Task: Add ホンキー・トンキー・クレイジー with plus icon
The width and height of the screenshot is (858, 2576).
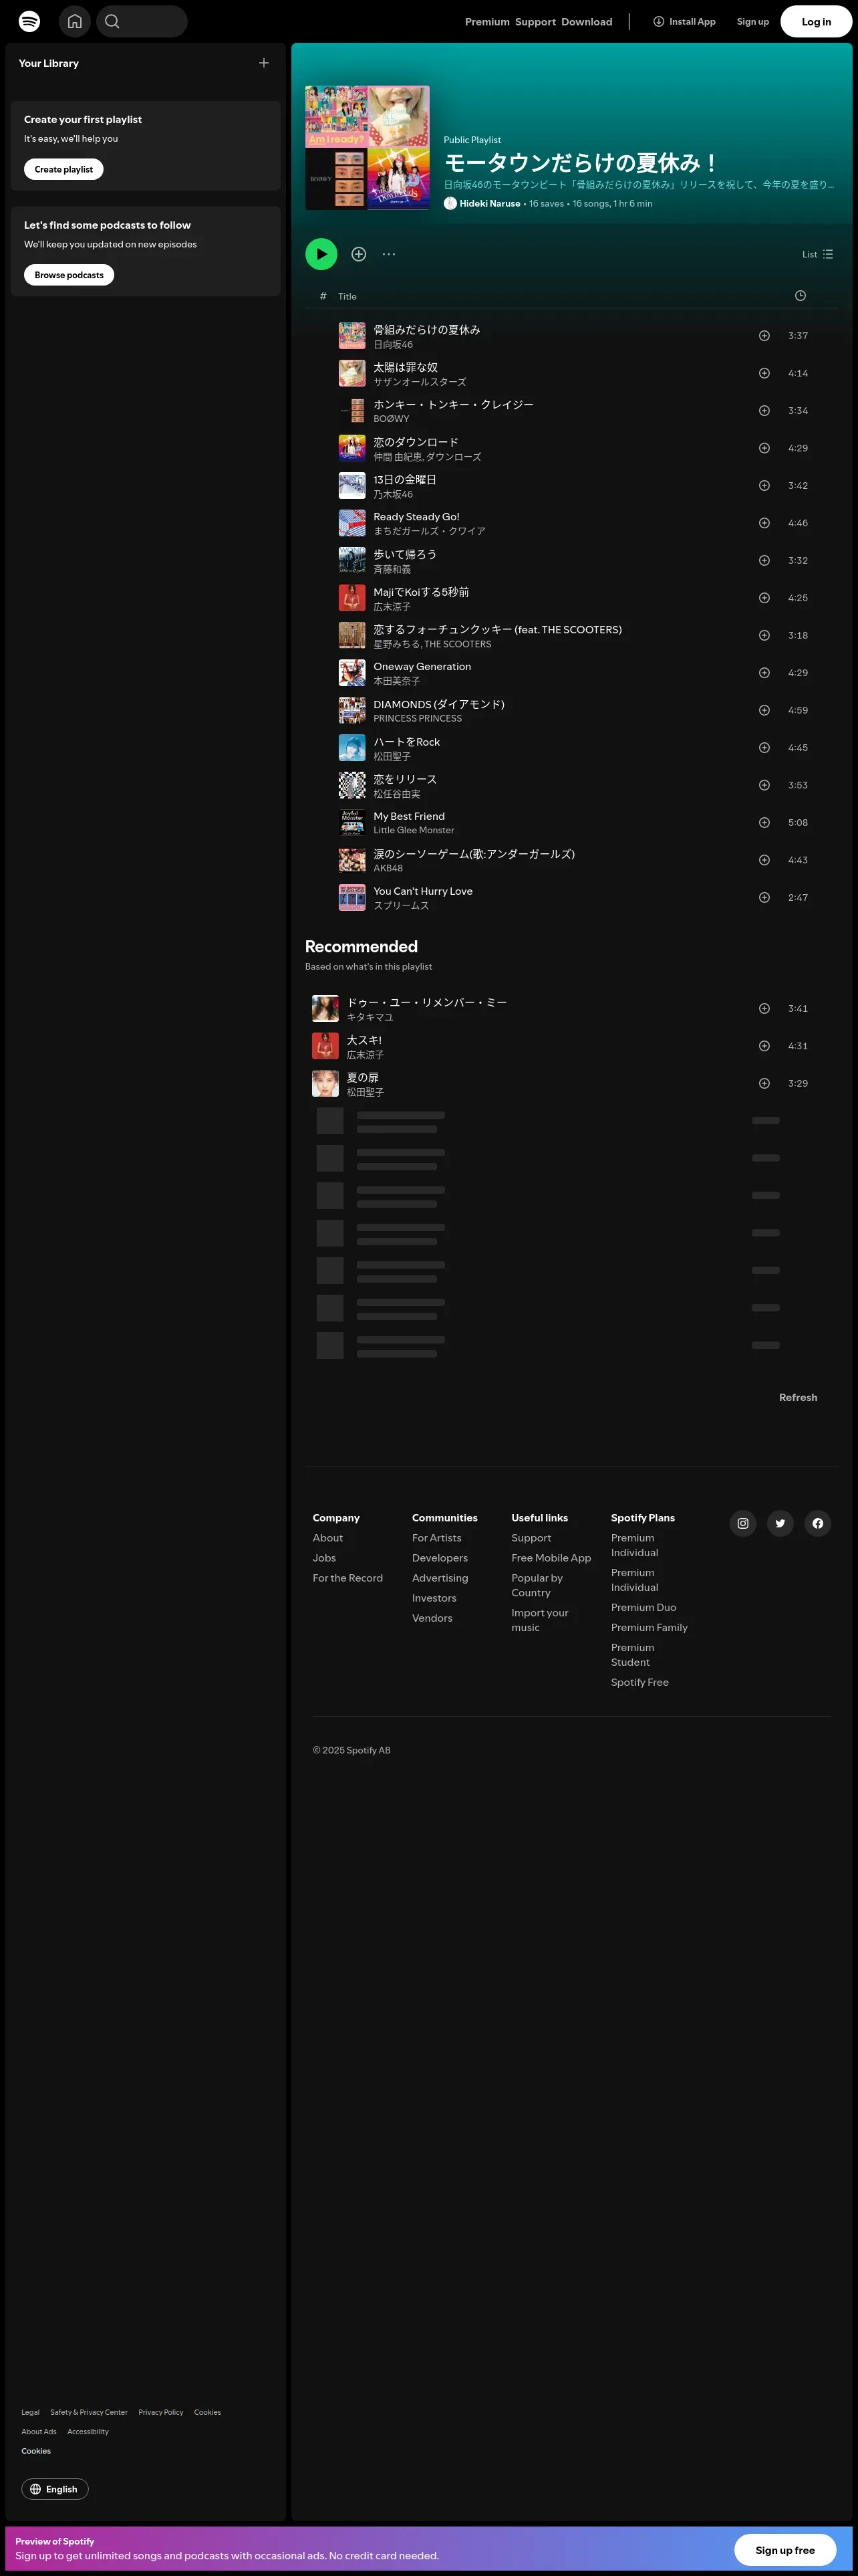Action: click(764, 411)
